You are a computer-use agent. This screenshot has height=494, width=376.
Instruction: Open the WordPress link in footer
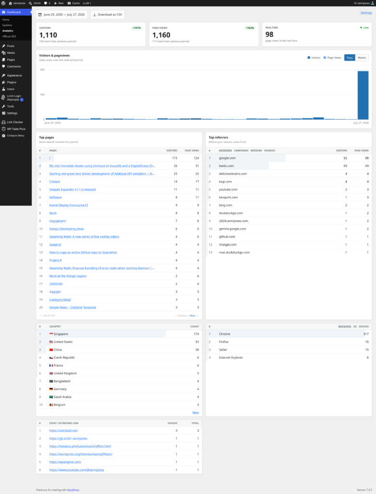click(73, 490)
